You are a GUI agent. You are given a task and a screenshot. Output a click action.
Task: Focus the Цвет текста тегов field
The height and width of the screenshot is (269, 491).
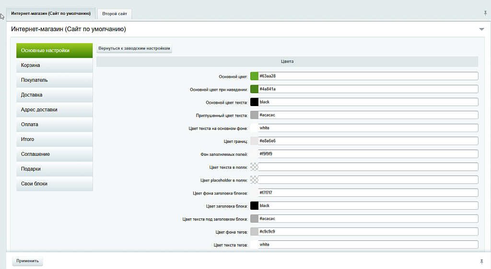click(x=368, y=245)
